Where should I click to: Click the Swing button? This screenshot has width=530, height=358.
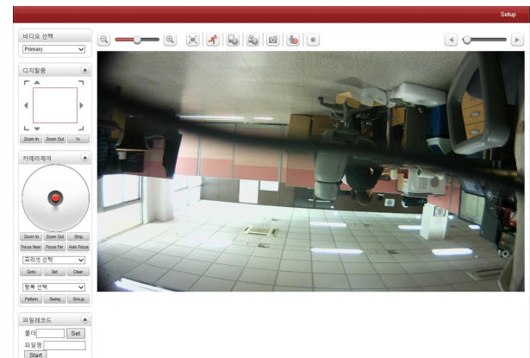coord(55,299)
